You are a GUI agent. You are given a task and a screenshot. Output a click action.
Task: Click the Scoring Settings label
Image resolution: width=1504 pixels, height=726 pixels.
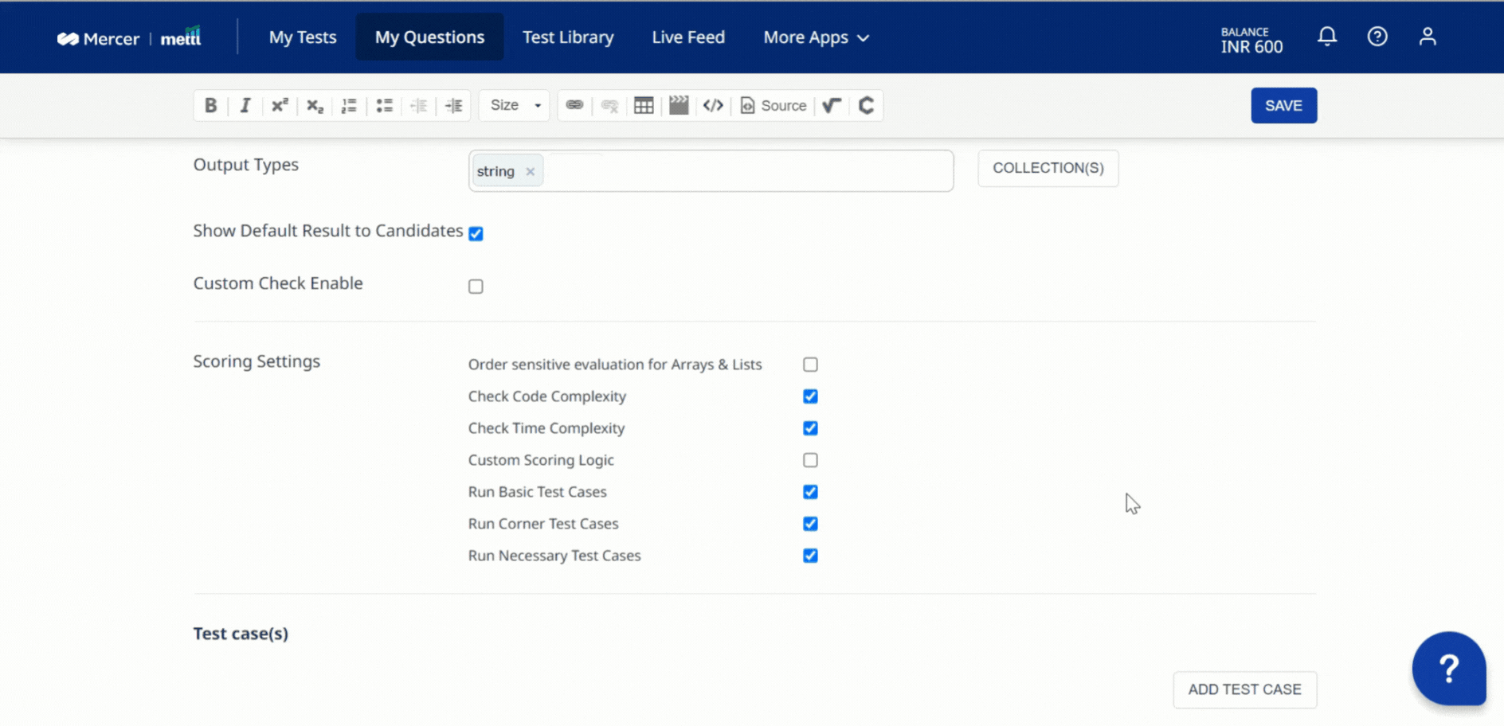click(257, 361)
